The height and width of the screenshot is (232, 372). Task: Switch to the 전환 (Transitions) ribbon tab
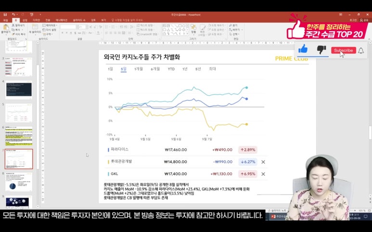48,20
